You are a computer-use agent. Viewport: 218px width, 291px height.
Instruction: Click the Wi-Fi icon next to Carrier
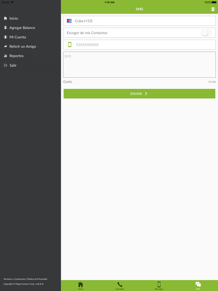pos(12,2)
